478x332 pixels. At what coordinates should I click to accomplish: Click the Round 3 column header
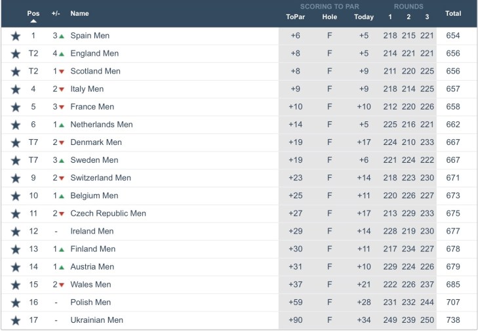point(427,17)
